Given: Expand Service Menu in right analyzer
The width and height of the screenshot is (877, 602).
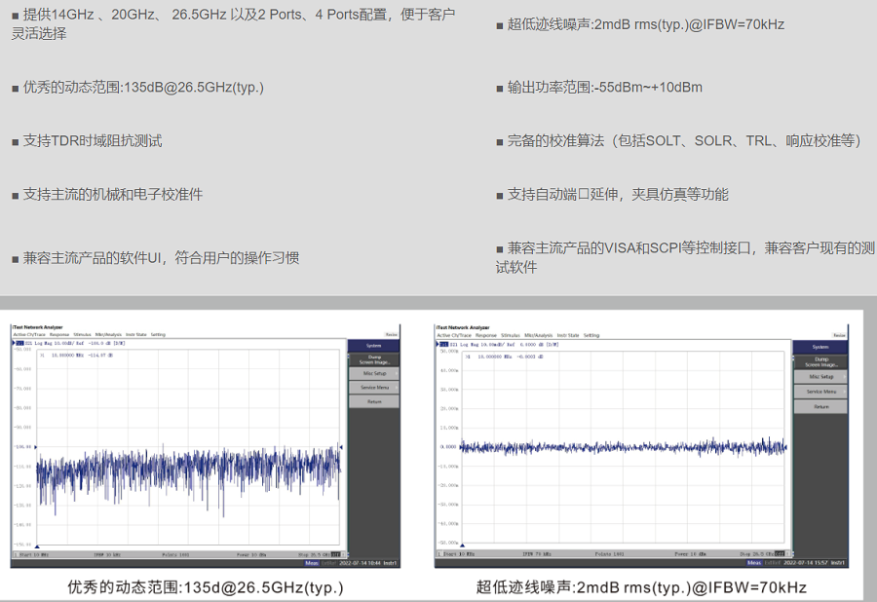Looking at the screenshot, I should [x=820, y=392].
